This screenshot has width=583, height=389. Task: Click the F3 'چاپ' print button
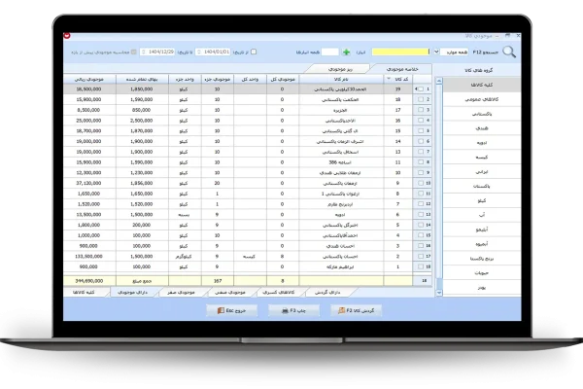tap(294, 310)
